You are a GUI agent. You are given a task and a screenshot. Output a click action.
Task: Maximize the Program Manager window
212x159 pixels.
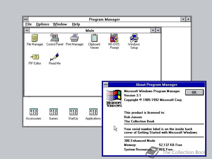(x=188, y=19)
